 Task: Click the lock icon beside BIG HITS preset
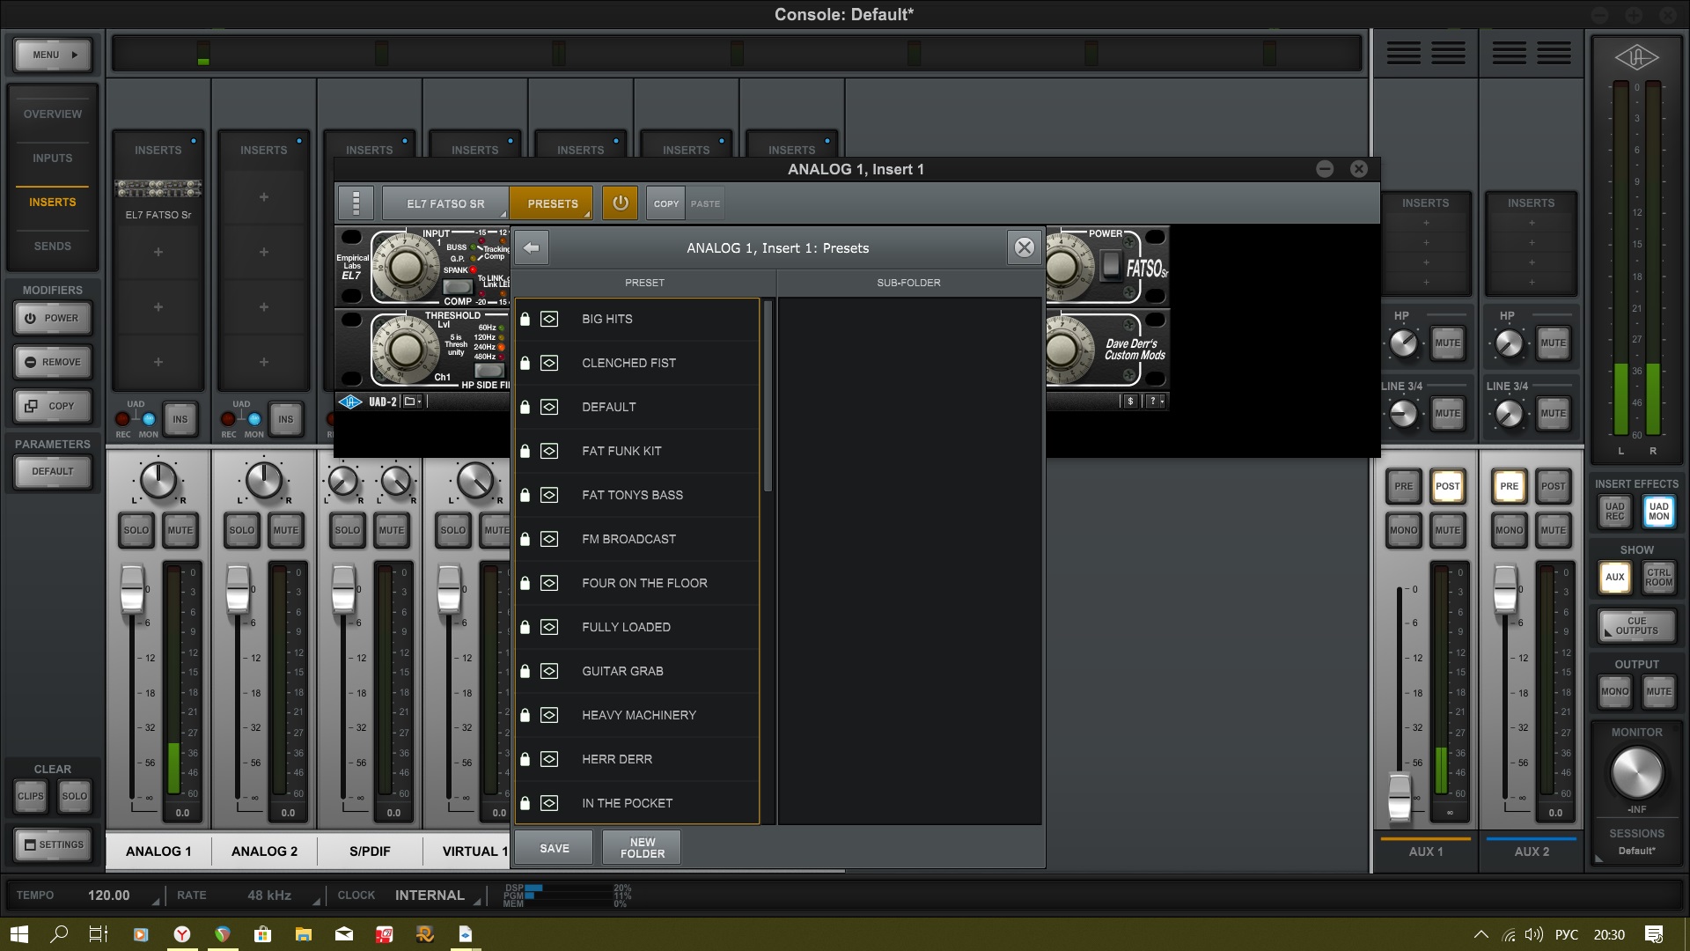[x=525, y=319]
